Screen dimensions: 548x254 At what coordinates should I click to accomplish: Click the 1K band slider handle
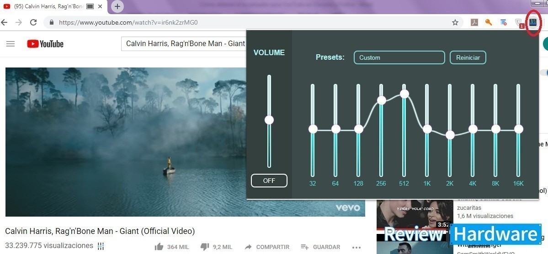[x=427, y=129]
